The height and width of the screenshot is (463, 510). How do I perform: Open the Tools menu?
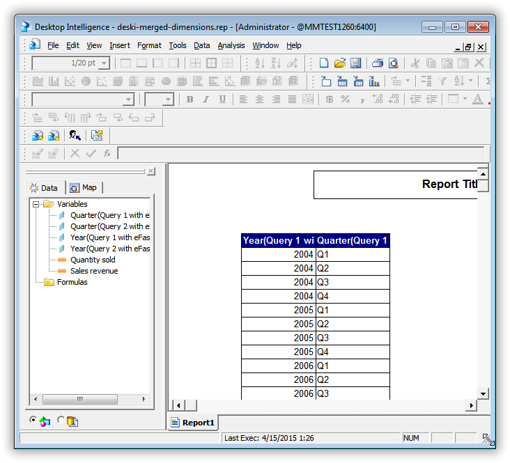[x=178, y=45]
